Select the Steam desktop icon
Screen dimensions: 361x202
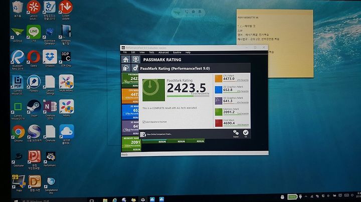pyautogui.click(x=34, y=108)
